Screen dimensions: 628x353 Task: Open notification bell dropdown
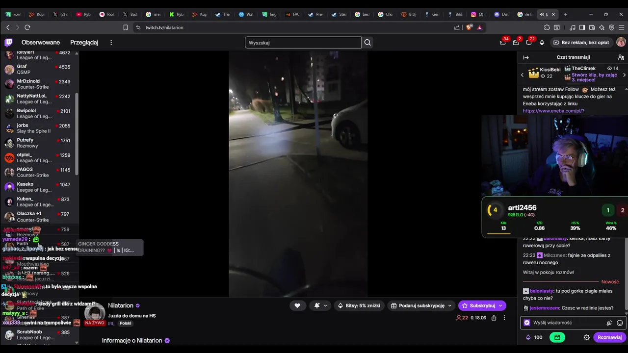coord(320,305)
